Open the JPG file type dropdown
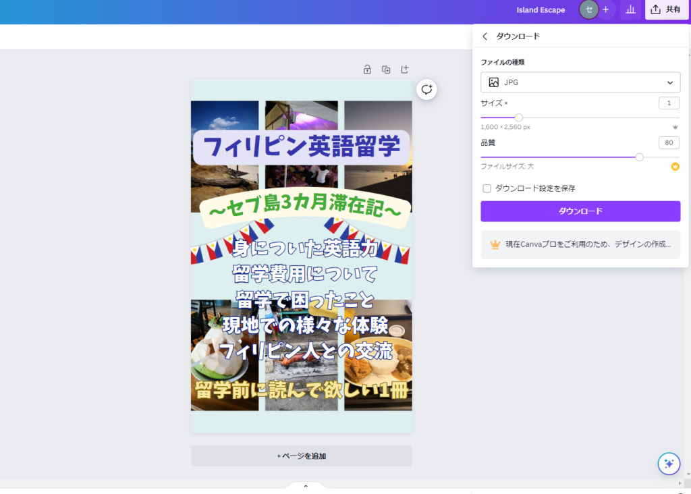Screen dimensions: 691x494 pos(580,82)
